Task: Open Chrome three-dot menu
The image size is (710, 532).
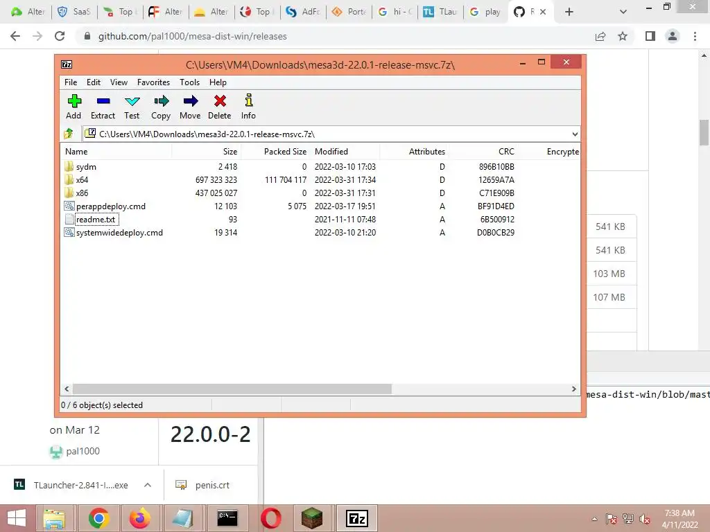Action: (x=695, y=36)
